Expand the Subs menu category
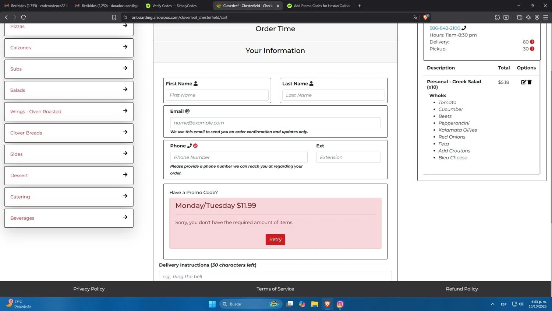This screenshot has width=552, height=311. point(69,69)
